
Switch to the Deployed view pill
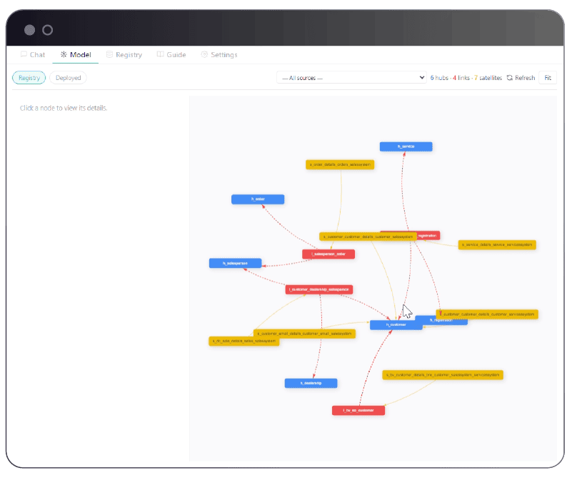pyautogui.click(x=69, y=78)
